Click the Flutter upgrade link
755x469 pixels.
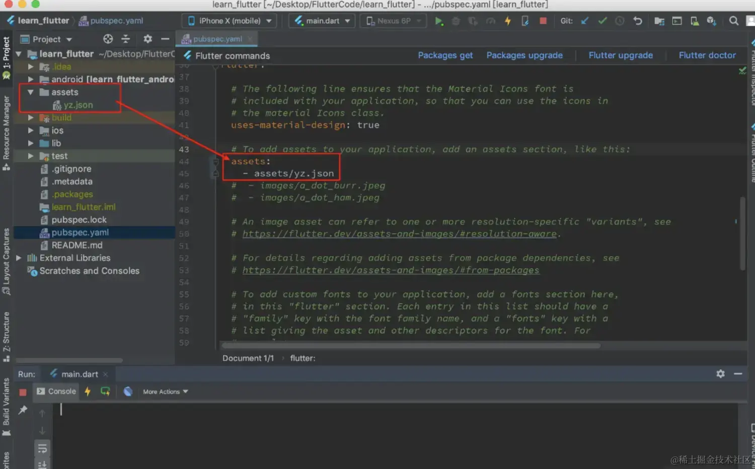pos(621,55)
